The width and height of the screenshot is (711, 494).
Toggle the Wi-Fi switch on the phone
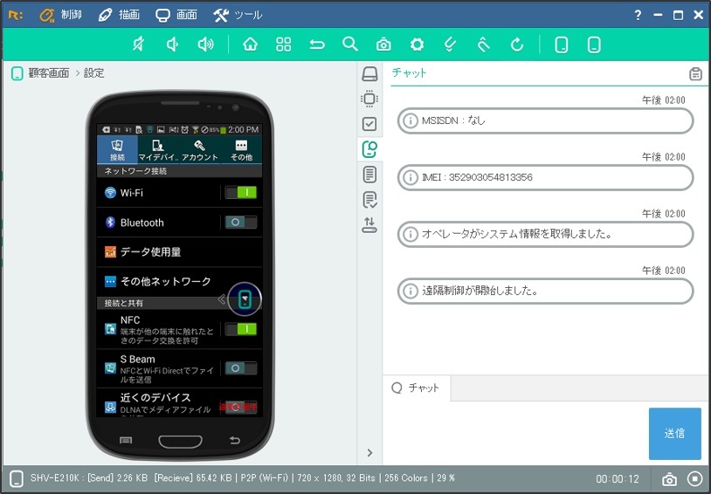240,192
